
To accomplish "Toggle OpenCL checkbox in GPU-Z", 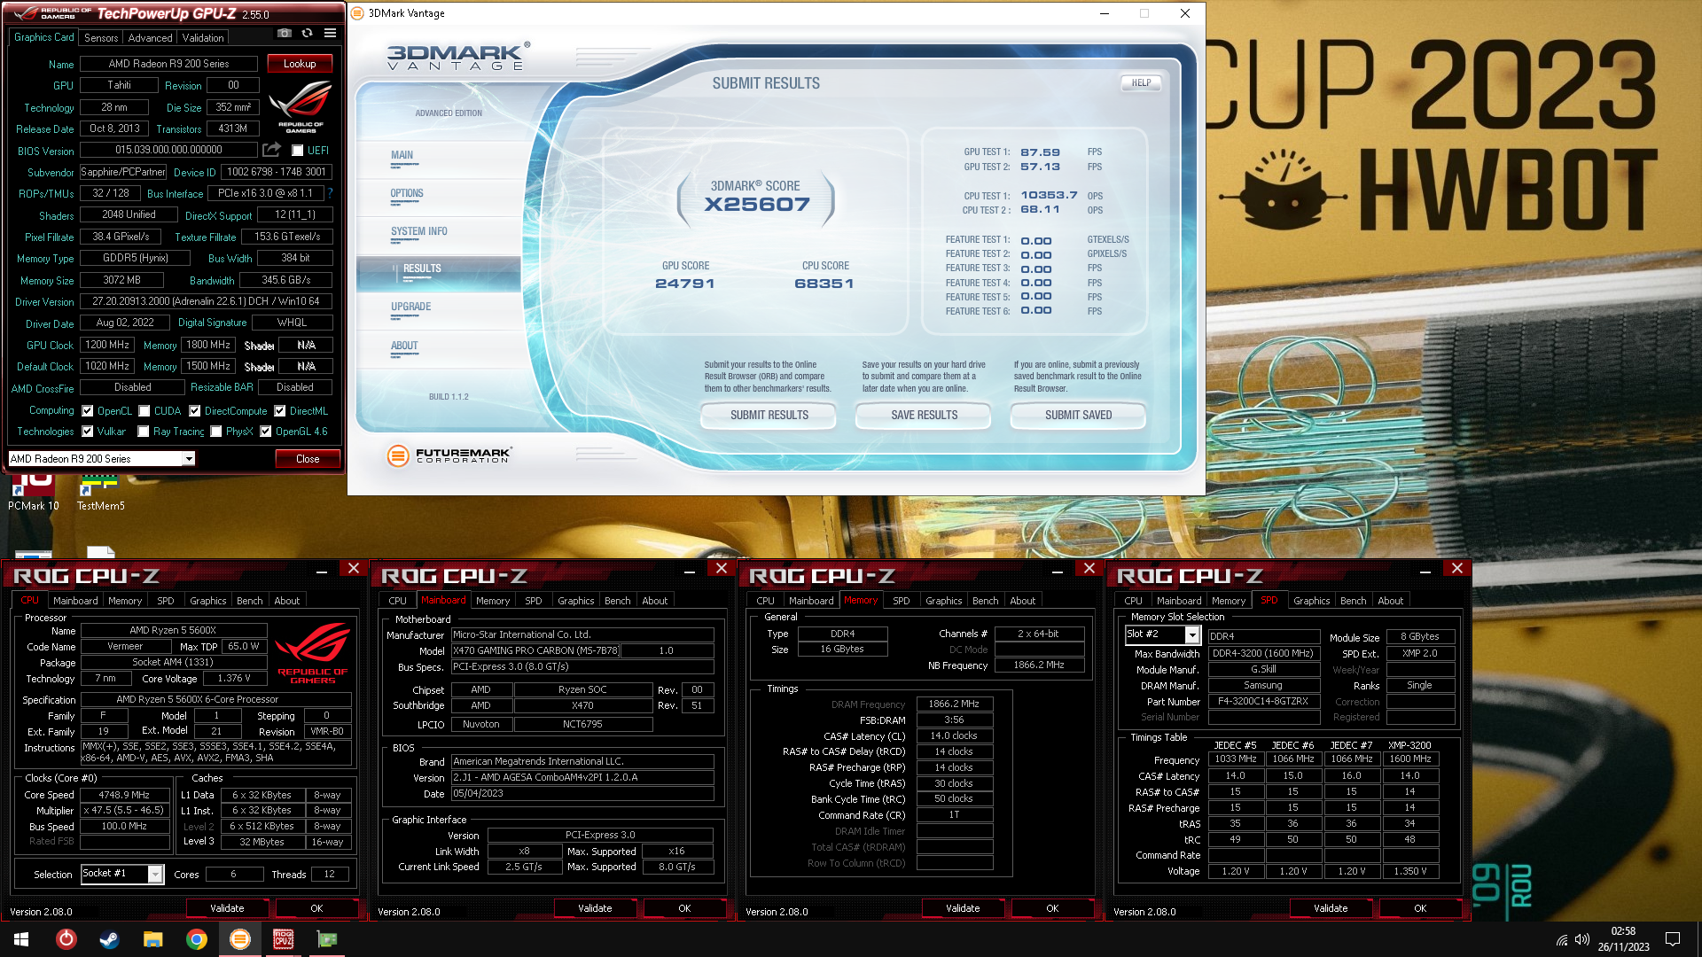I will [x=88, y=411].
